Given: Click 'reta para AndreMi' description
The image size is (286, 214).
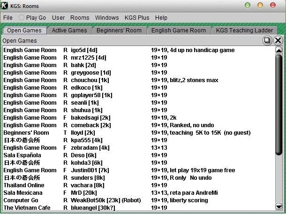Looking at the screenshot, I should tap(194, 192).
